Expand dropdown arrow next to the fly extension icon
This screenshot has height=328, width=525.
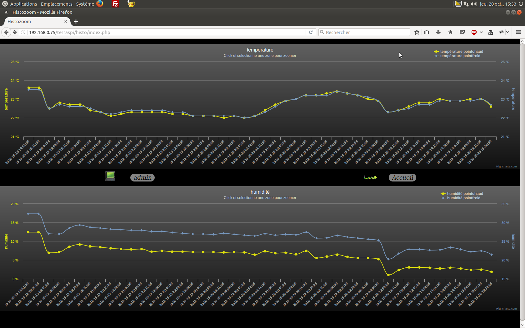(508, 32)
